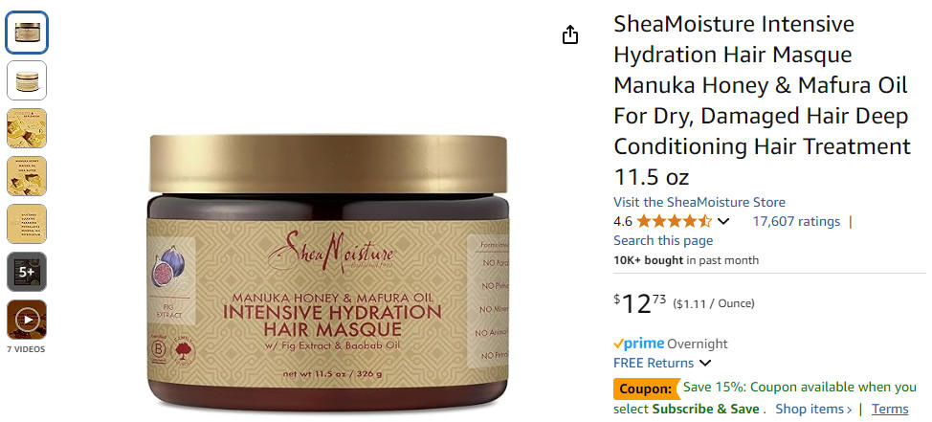
Task: Open the 17,607 ratings link
Action: 796,222
